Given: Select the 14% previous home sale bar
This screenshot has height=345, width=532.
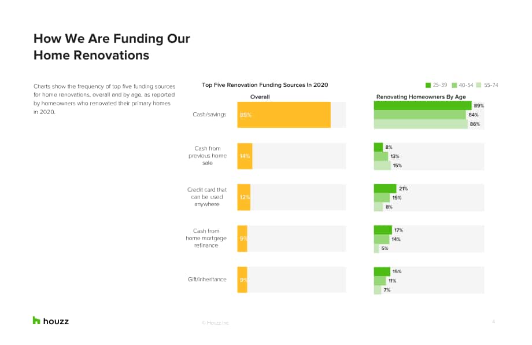Looking at the screenshot, I should (x=245, y=156).
